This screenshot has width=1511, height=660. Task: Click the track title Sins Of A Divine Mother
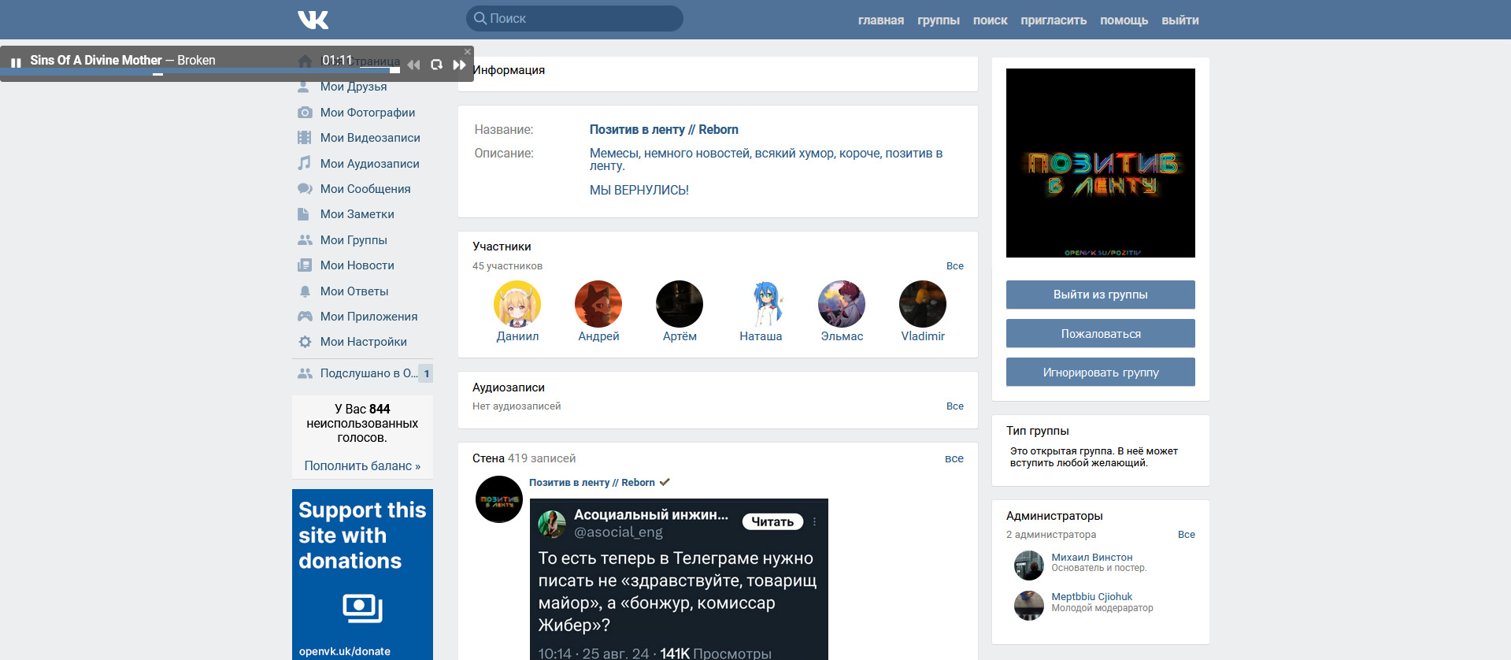(x=96, y=61)
